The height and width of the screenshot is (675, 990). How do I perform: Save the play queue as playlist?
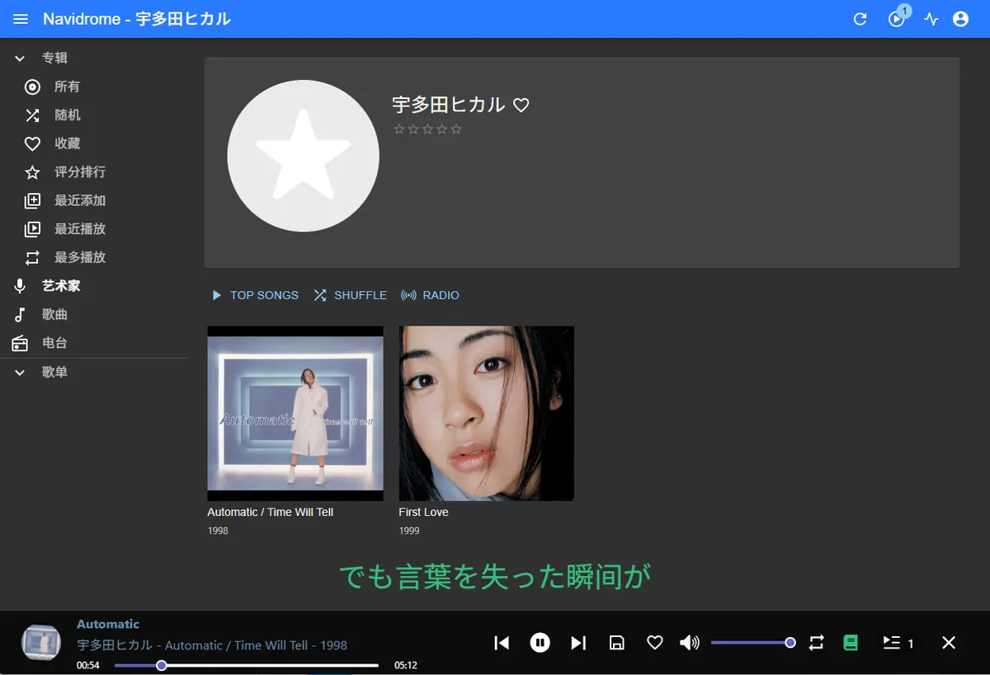click(x=616, y=643)
